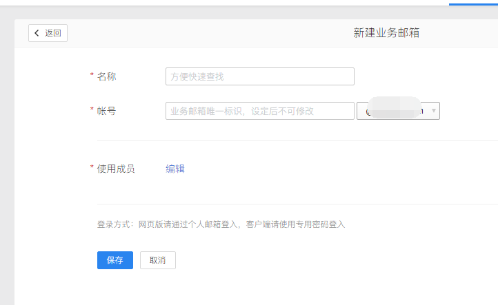Viewport: 498px width, 305px height.
Task: Click the 编辑 link for 使用成员
Action: click(175, 169)
